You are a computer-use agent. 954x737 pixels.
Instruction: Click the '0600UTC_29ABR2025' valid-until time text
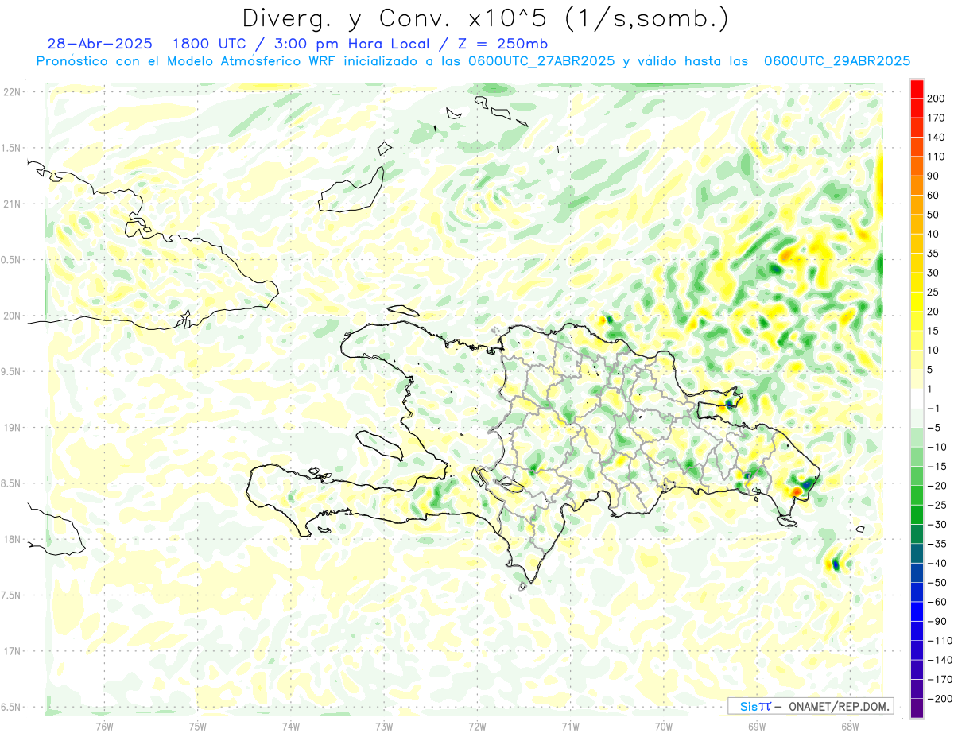tap(836, 61)
